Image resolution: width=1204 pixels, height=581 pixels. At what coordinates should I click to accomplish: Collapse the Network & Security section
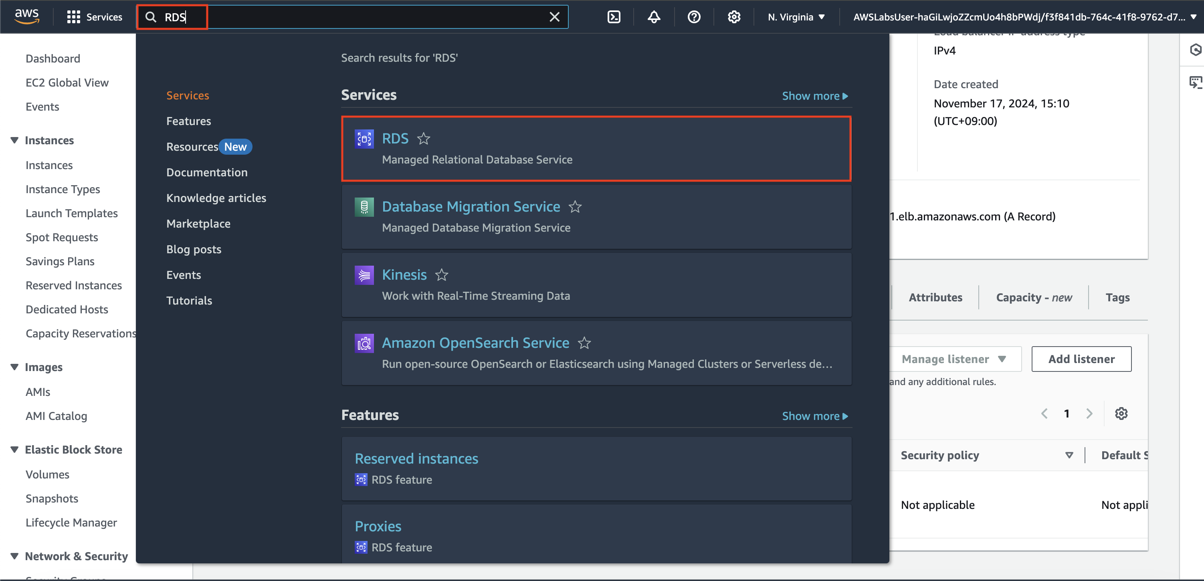coord(14,556)
